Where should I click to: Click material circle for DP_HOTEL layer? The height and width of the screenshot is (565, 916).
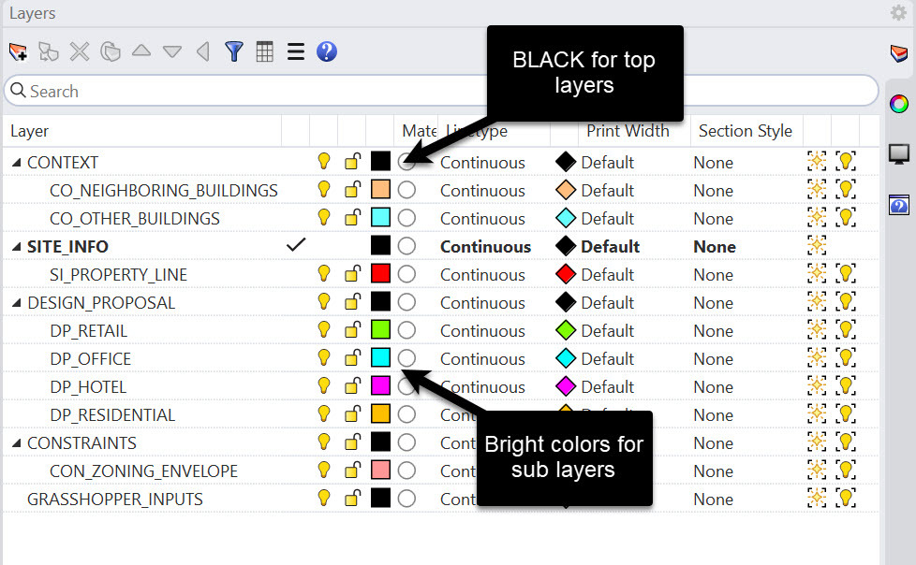coord(406,385)
